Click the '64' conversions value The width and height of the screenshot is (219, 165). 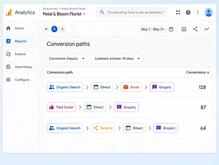(x=203, y=128)
